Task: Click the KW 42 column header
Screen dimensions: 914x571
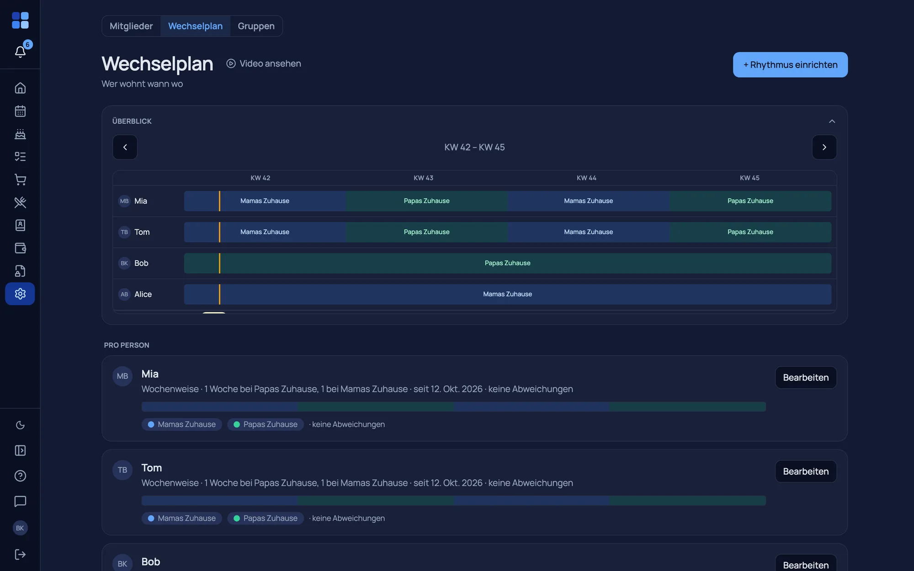Action: (x=260, y=178)
